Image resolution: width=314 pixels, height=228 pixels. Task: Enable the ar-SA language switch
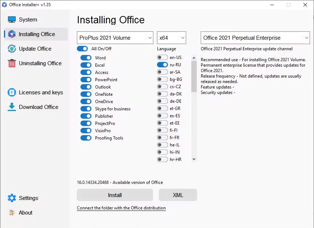pyautogui.click(x=162, y=72)
